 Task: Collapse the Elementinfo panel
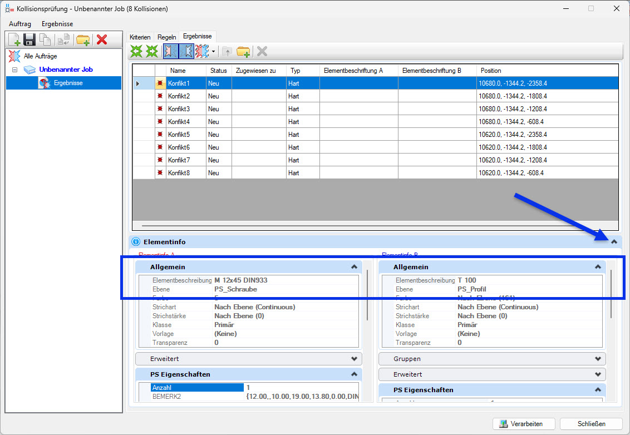click(x=614, y=242)
